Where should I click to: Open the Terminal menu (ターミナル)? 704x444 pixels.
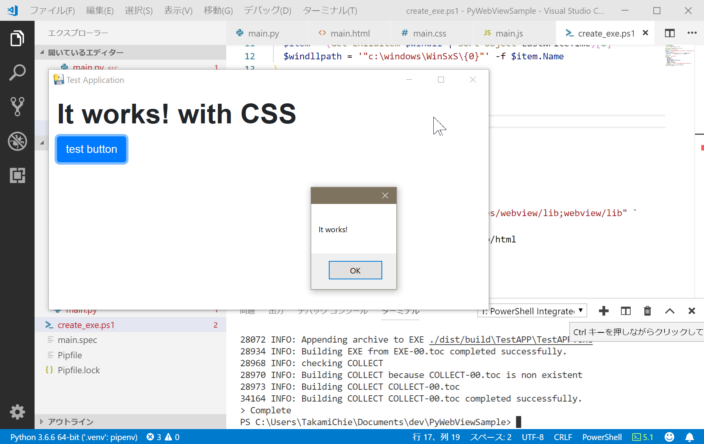[330, 11]
